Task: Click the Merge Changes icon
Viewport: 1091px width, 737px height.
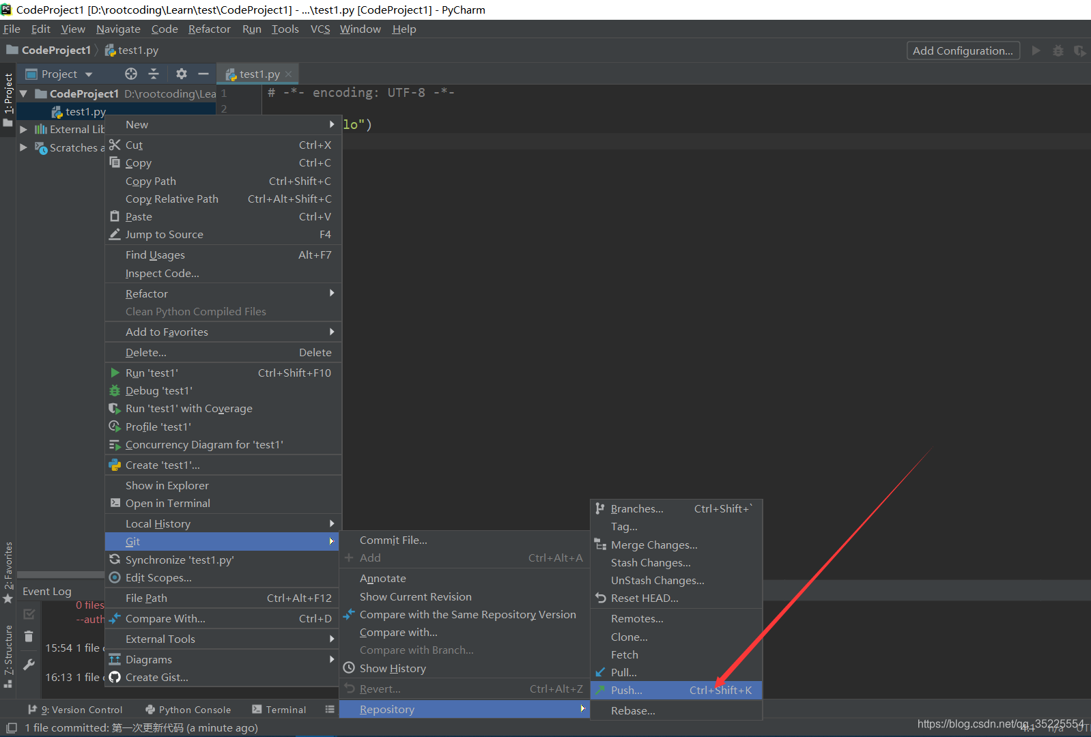Action: click(600, 545)
